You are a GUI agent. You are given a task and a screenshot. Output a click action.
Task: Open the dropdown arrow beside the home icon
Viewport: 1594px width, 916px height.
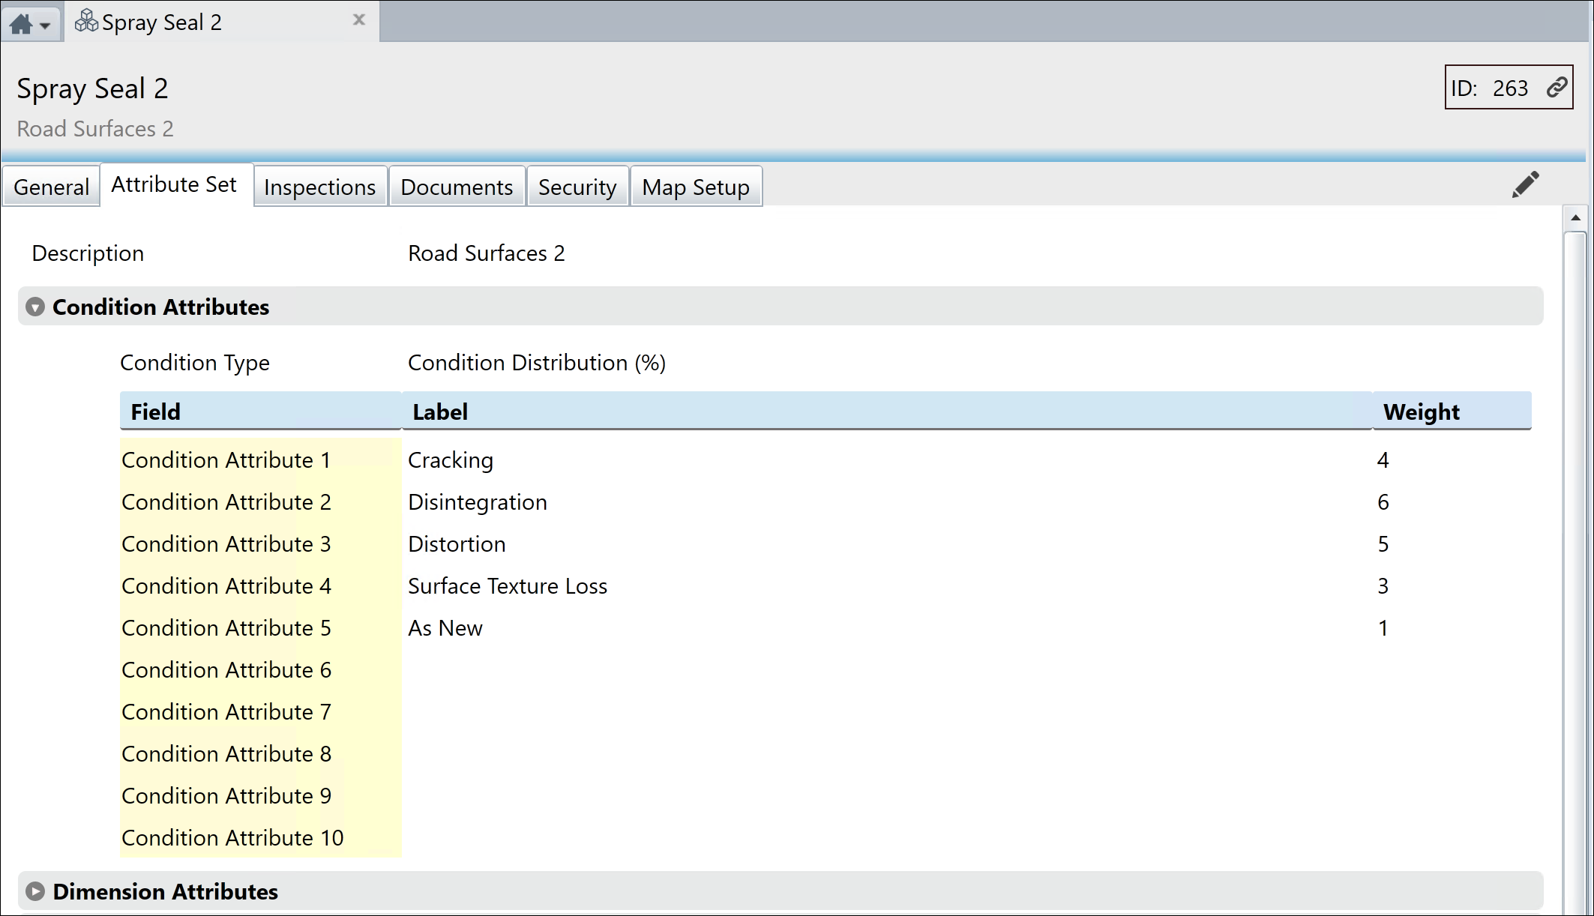tap(46, 26)
